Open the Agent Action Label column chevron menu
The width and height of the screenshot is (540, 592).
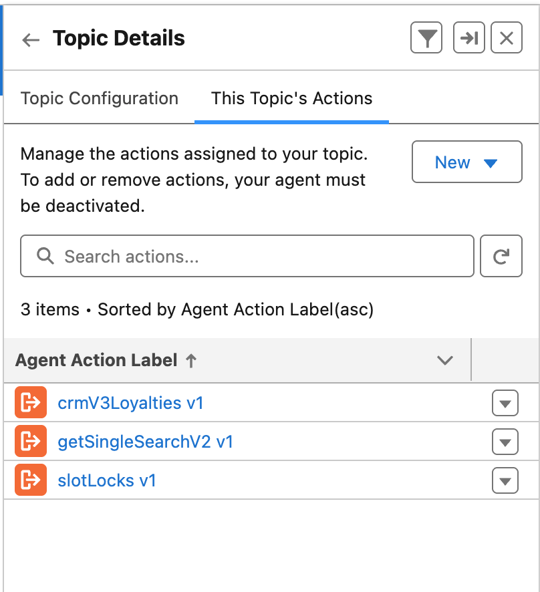(444, 361)
